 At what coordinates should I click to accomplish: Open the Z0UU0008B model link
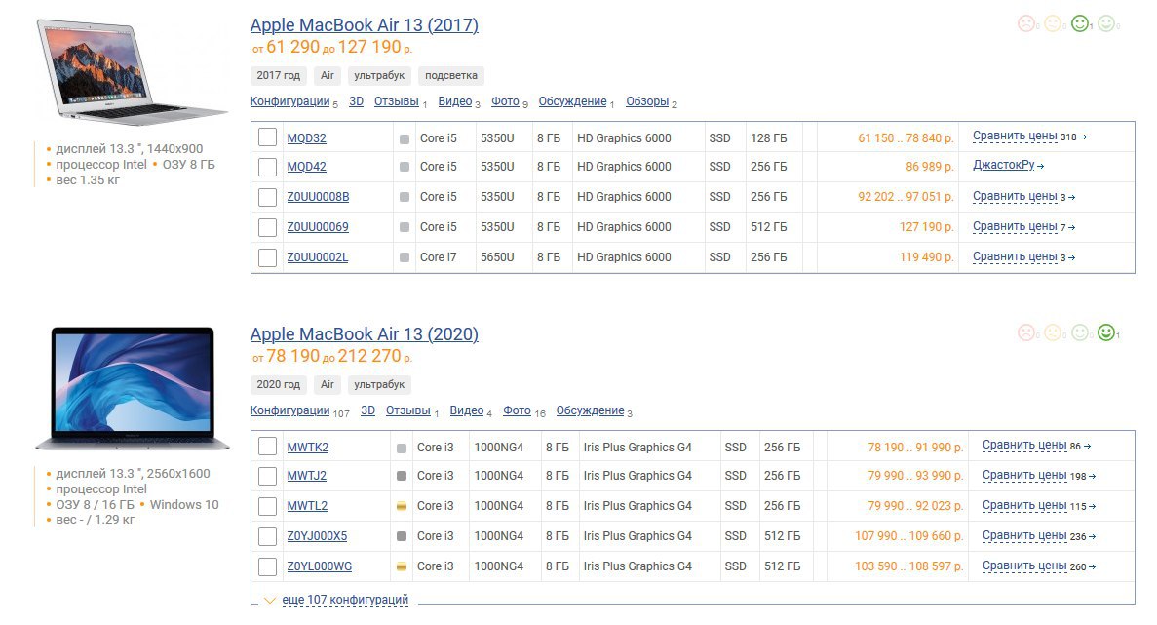click(318, 197)
